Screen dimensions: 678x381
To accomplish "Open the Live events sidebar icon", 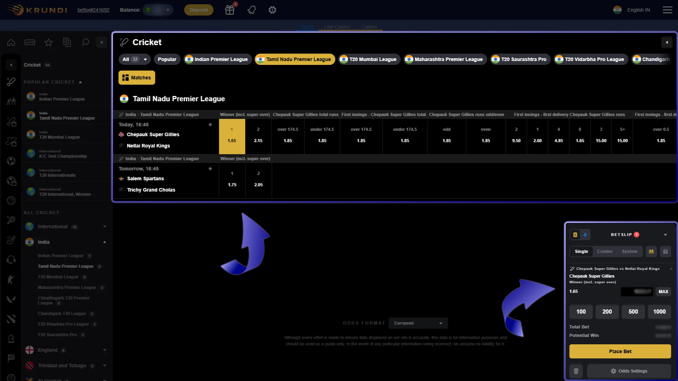I will pos(30,42).
